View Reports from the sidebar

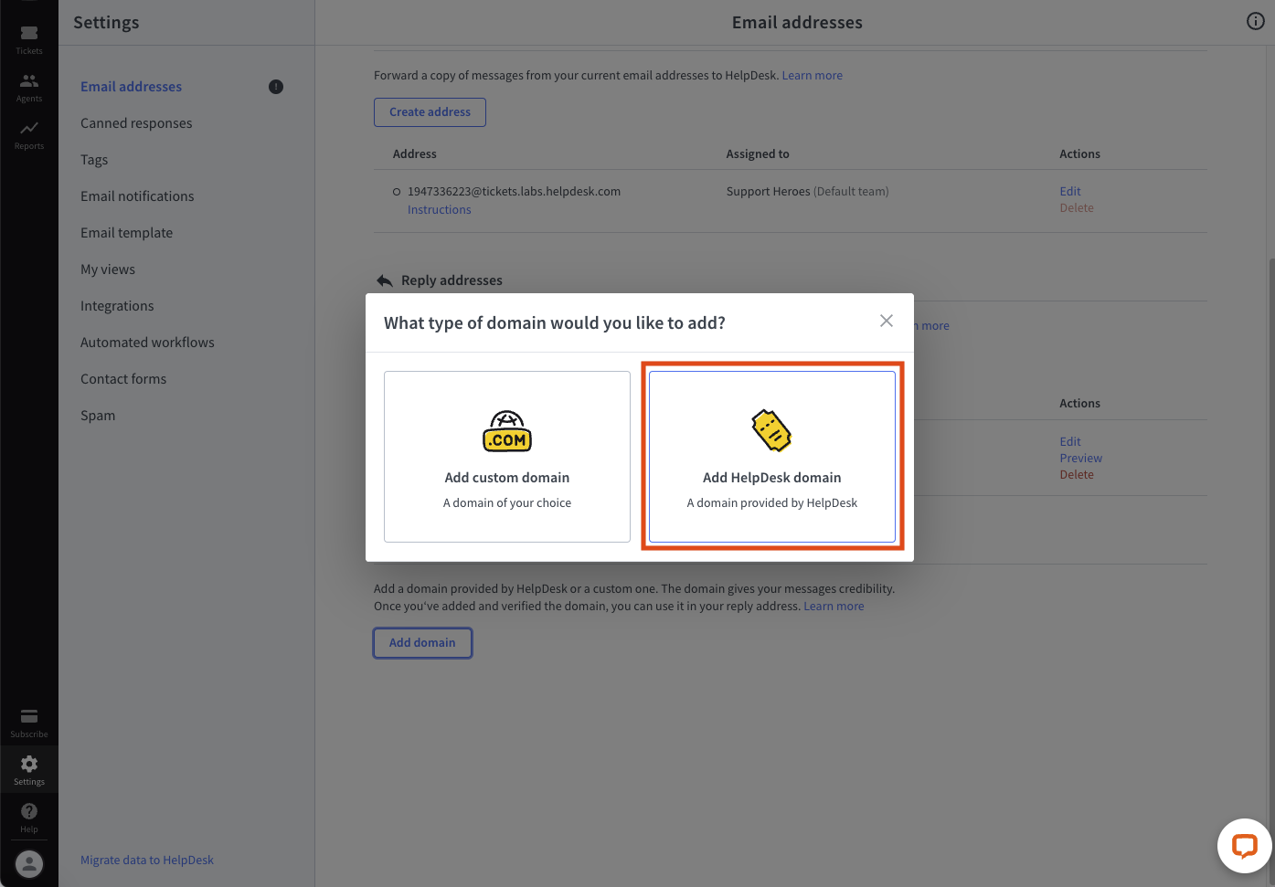coord(28,133)
